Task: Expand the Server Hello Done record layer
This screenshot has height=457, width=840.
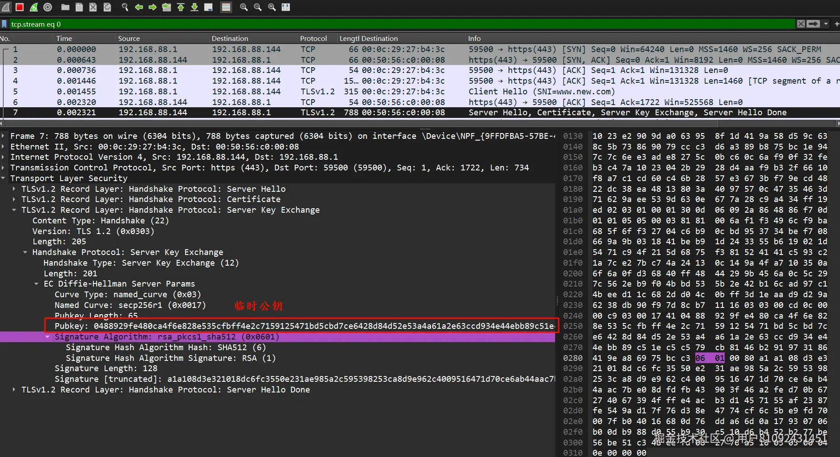Action: [x=14, y=390]
